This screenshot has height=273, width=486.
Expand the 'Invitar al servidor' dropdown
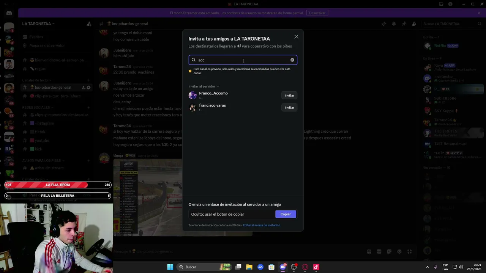click(204, 86)
